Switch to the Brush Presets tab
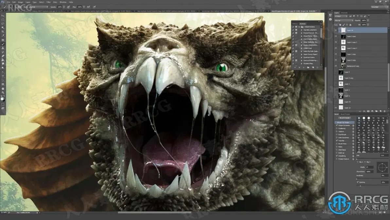 [345, 114]
